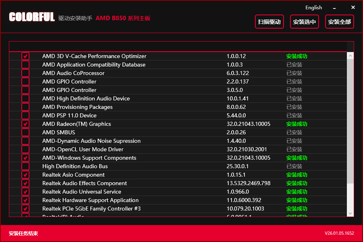Screen dimensions: 363x242
Task: Click the COLORFUL logo
Action: pos(32,17)
